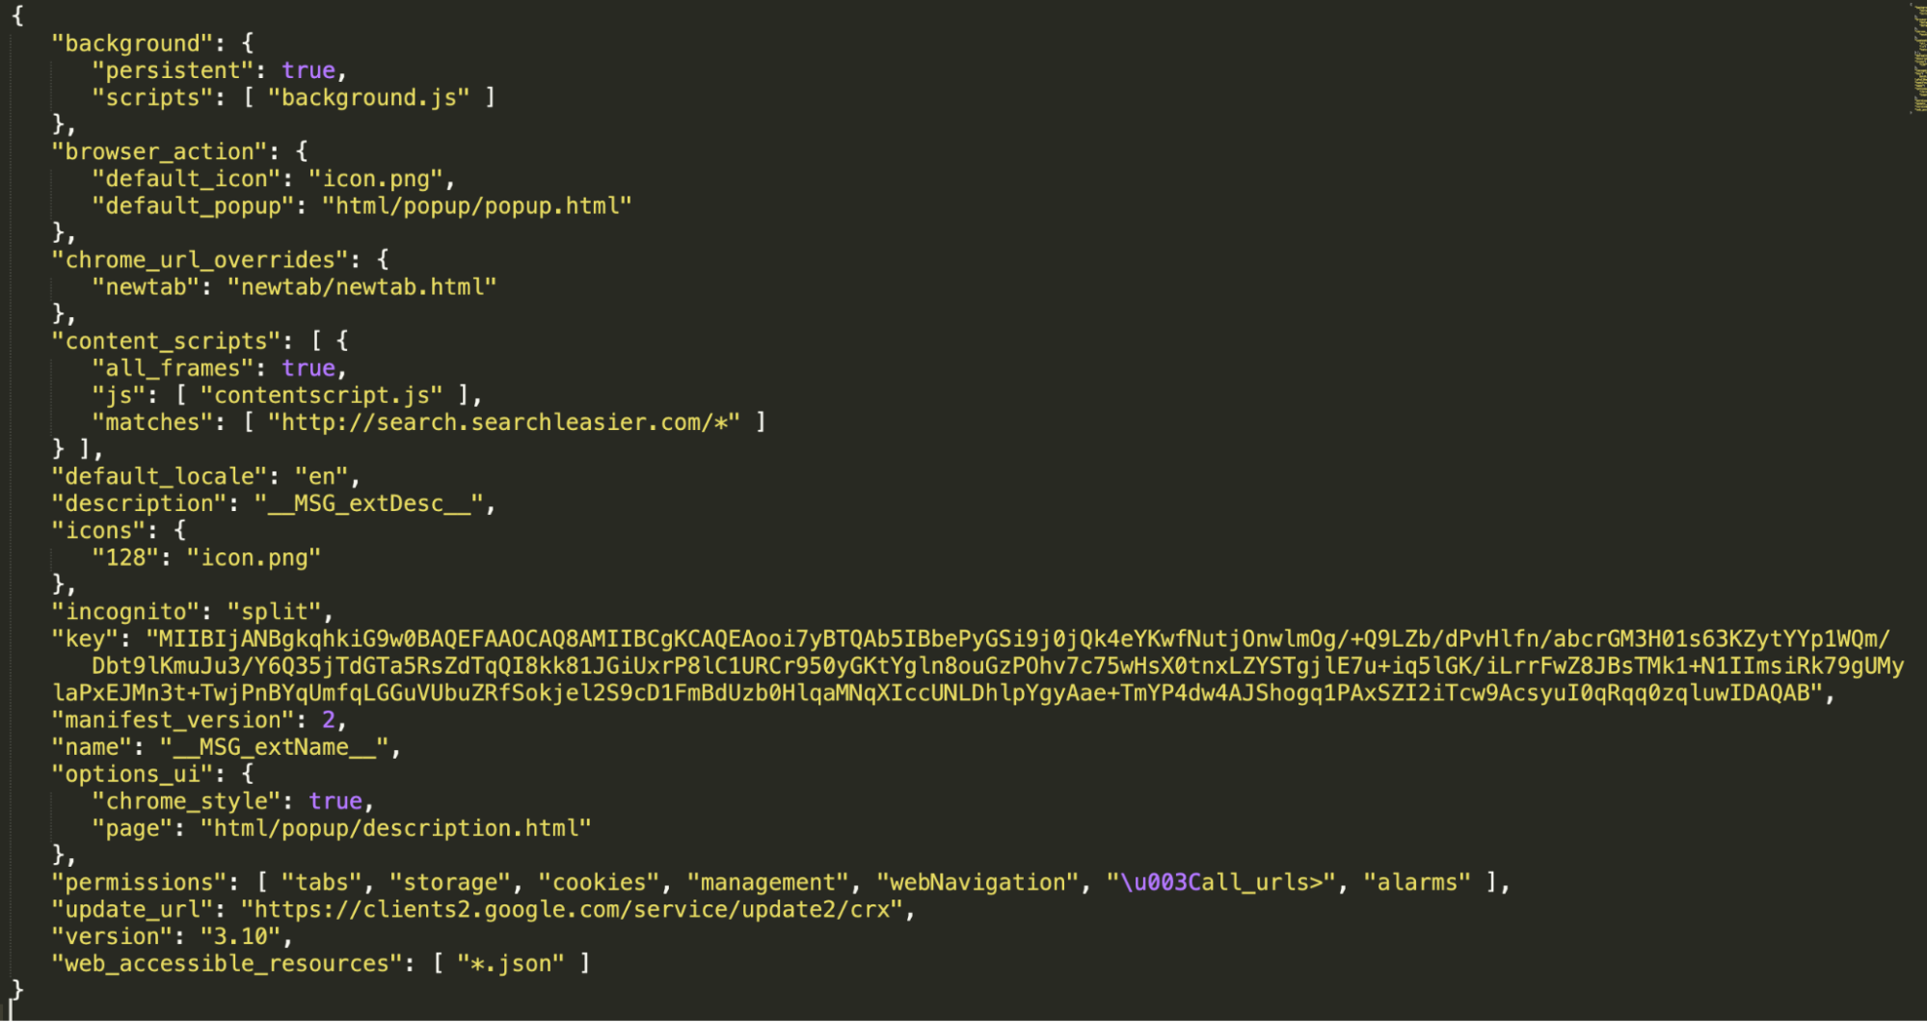Click the search.searchleasier.com matches URL

[x=504, y=422]
